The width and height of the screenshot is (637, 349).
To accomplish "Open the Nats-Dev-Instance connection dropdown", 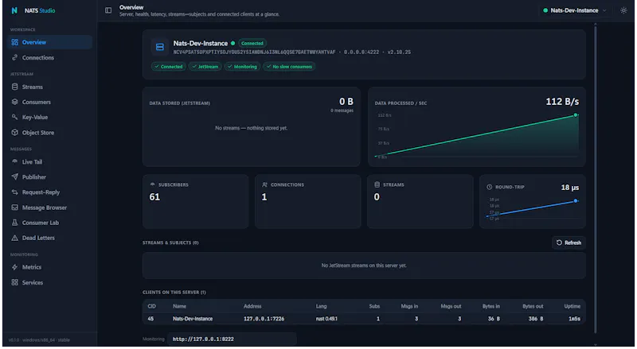I will coord(574,10).
